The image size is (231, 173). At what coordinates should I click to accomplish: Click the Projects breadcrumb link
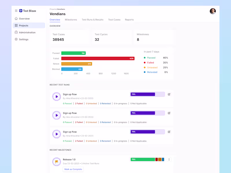click(53, 9)
